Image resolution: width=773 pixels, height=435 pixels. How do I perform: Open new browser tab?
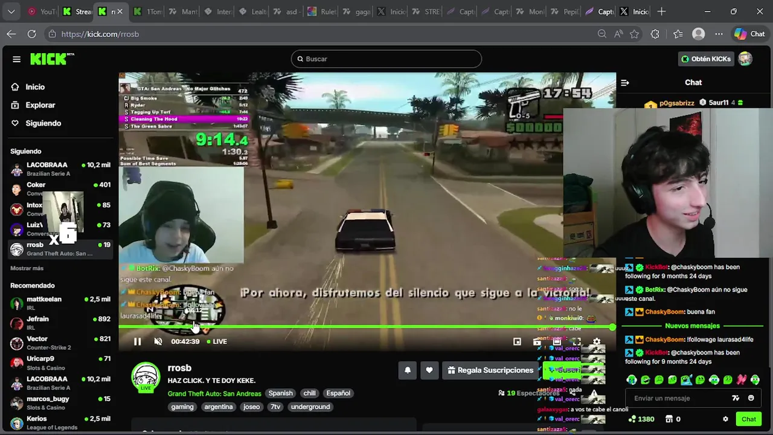coord(661,11)
